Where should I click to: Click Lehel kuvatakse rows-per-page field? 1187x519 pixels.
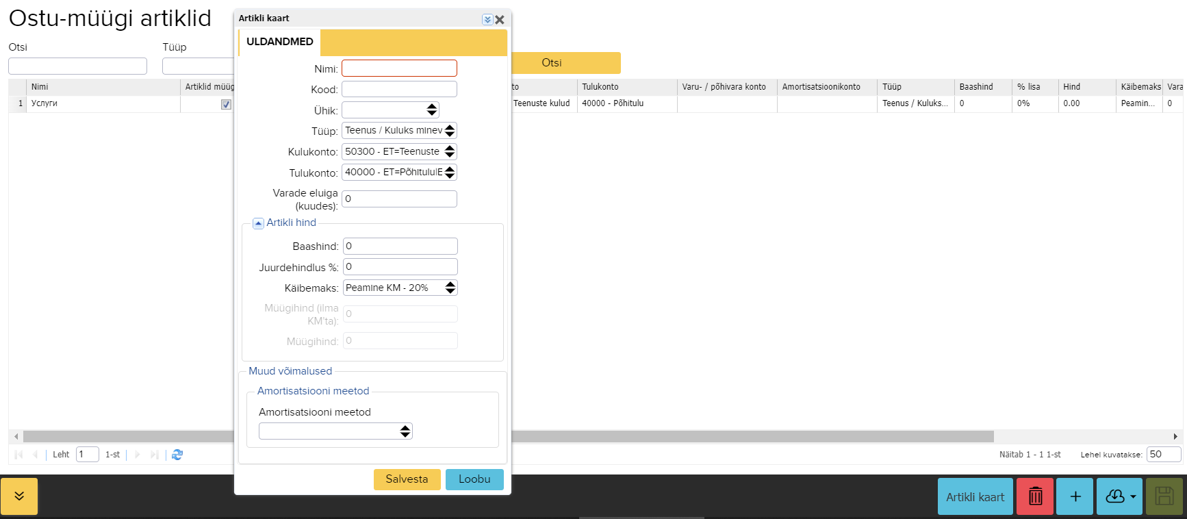1164,454
